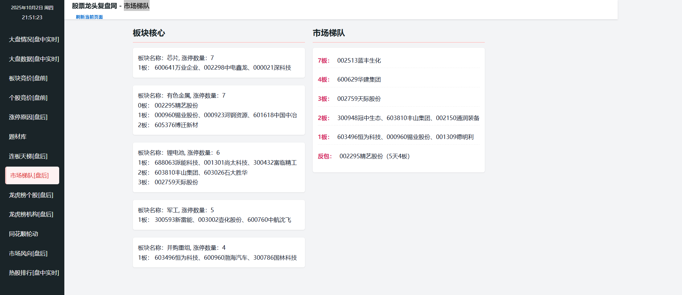Click the 市场梯队 text in page title

pos(136,6)
